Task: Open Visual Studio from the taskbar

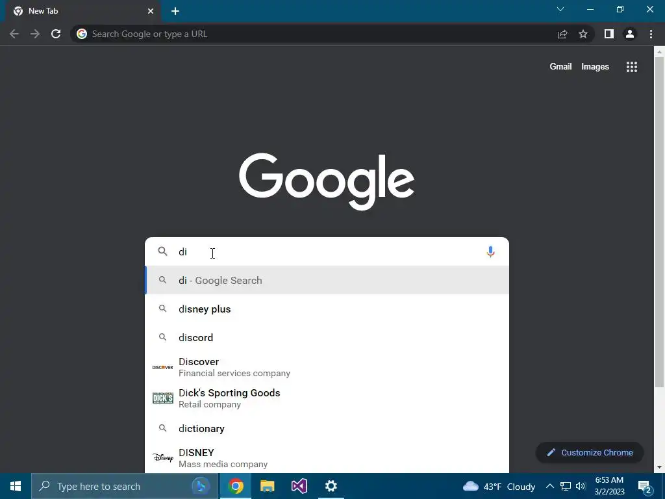Action: click(299, 486)
